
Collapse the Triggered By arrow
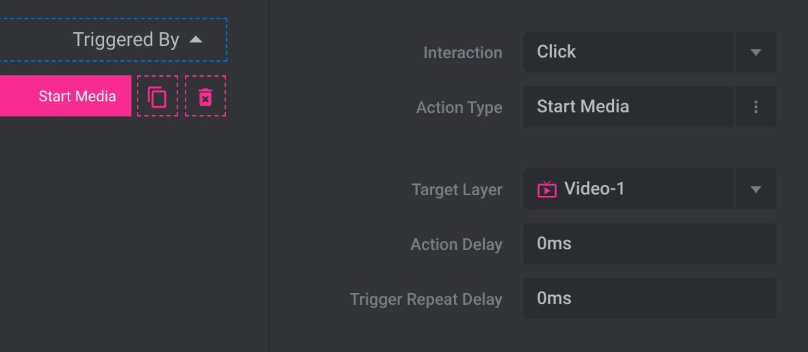[196, 40]
